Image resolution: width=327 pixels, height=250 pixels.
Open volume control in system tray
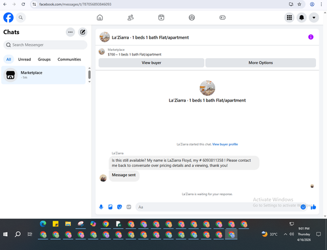point(292,234)
